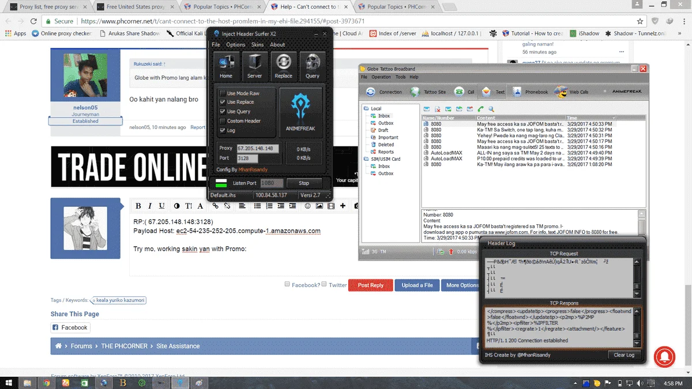Click the Chrome icon in the taskbar

46,382
